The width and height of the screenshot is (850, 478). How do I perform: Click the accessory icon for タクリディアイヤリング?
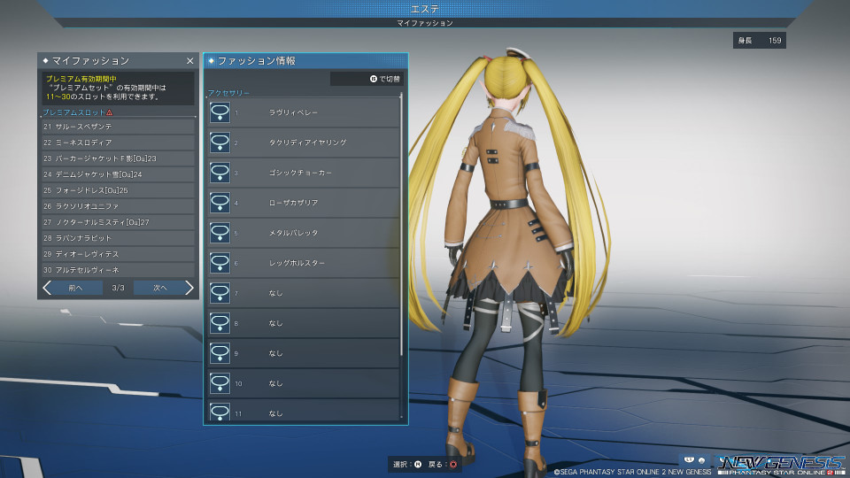(x=220, y=143)
